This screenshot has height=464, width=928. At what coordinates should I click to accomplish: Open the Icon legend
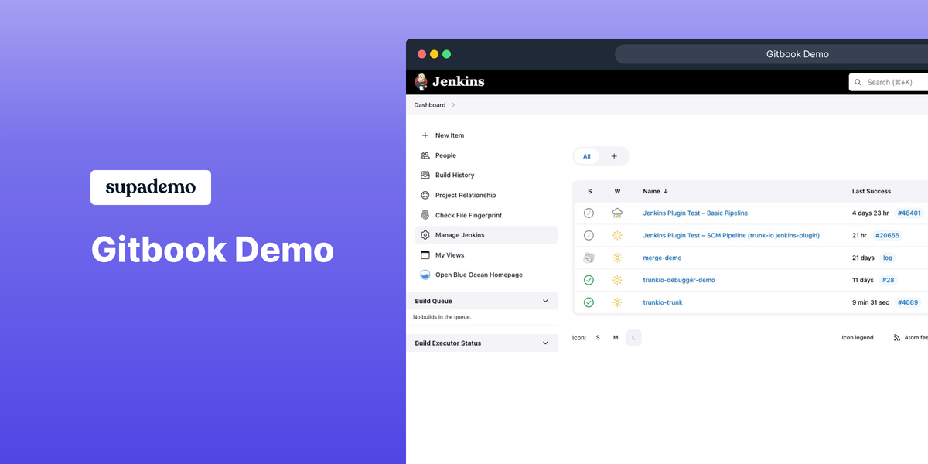point(858,337)
